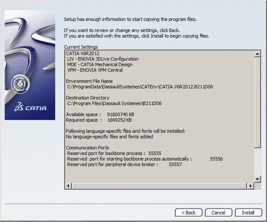
Task: Click the 'Required space' 1669252 KB line
Action: pos(99,120)
